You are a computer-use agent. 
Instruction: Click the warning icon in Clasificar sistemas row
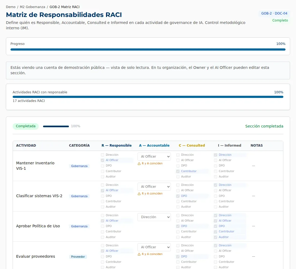tap(139, 194)
